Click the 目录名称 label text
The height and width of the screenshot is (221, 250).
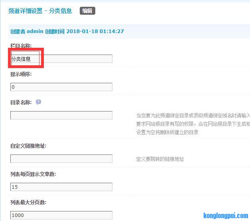point(21,102)
